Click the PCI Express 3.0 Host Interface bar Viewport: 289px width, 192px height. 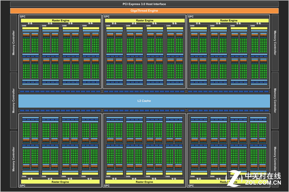point(144,4)
